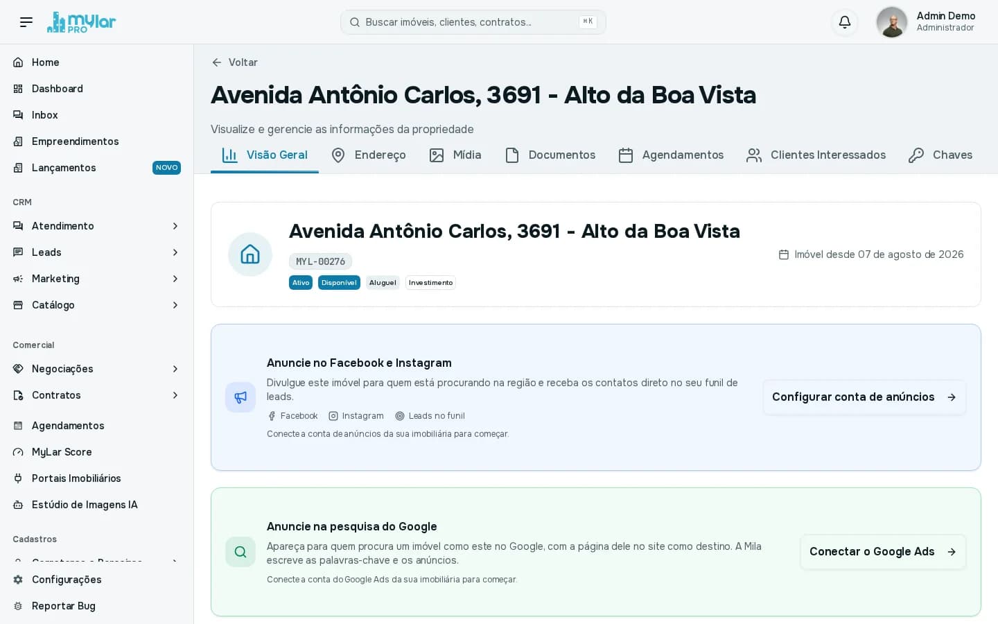Open the Agendamentos tab
The height and width of the screenshot is (624, 998).
tap(671, 155)
